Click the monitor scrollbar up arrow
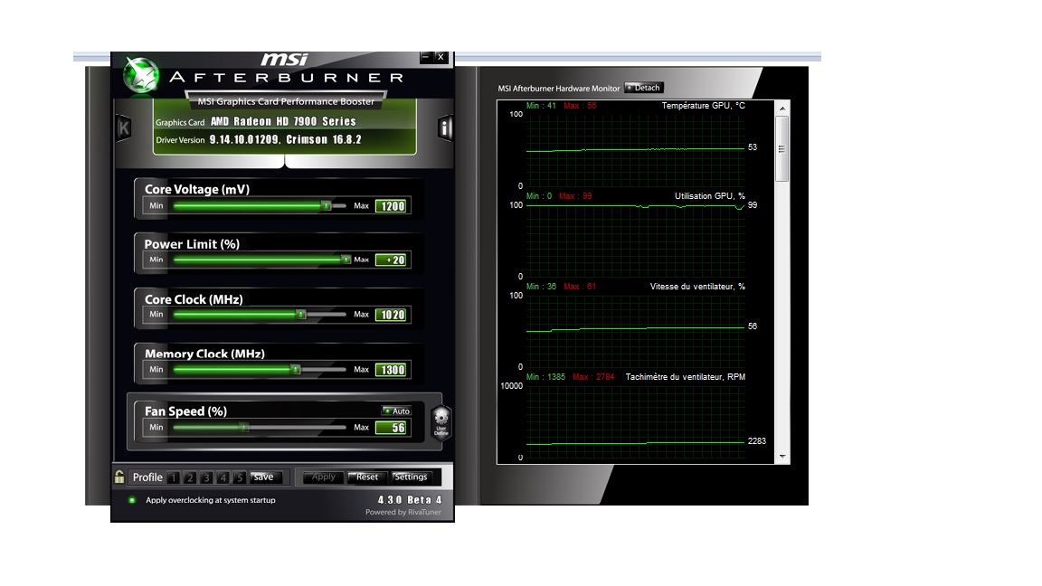The width and height of the screenshot is (1042, 586). (x=782, y=109)
